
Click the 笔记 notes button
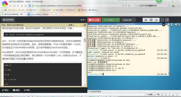[5, 90]
